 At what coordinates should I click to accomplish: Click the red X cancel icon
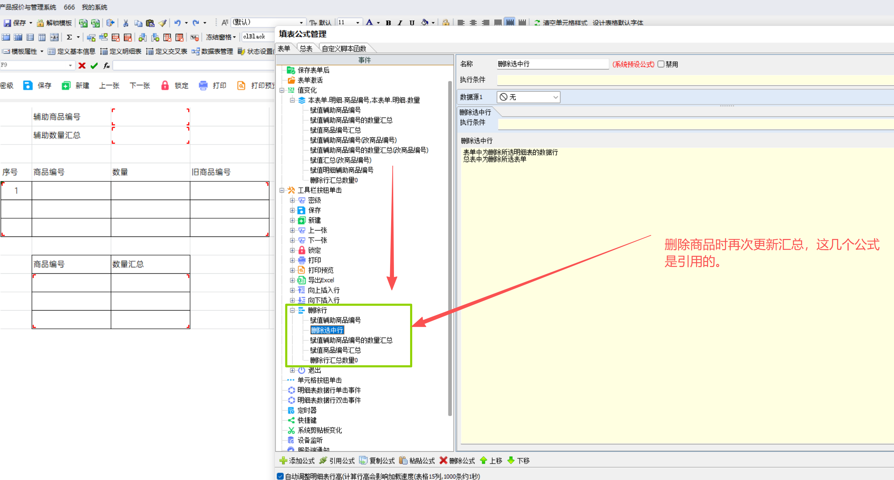[x=82, y=66]
